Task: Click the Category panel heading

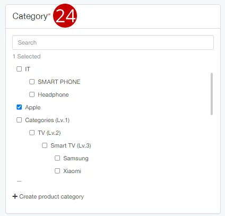Action: (x=31, y=16)
